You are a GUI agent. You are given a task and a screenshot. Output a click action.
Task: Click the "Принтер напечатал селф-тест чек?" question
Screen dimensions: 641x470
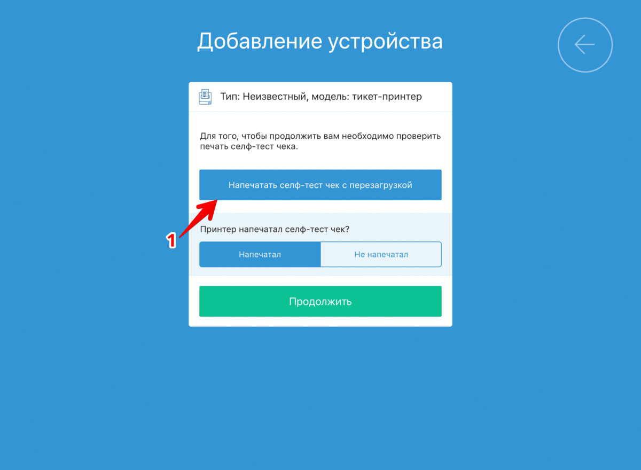[274, 230]
